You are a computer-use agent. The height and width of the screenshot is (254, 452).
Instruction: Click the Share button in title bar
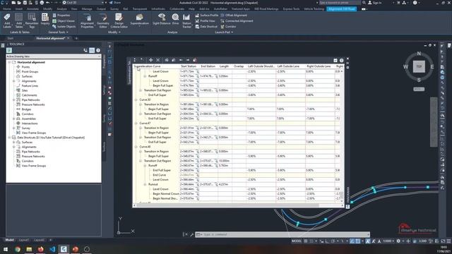point(114,3)
